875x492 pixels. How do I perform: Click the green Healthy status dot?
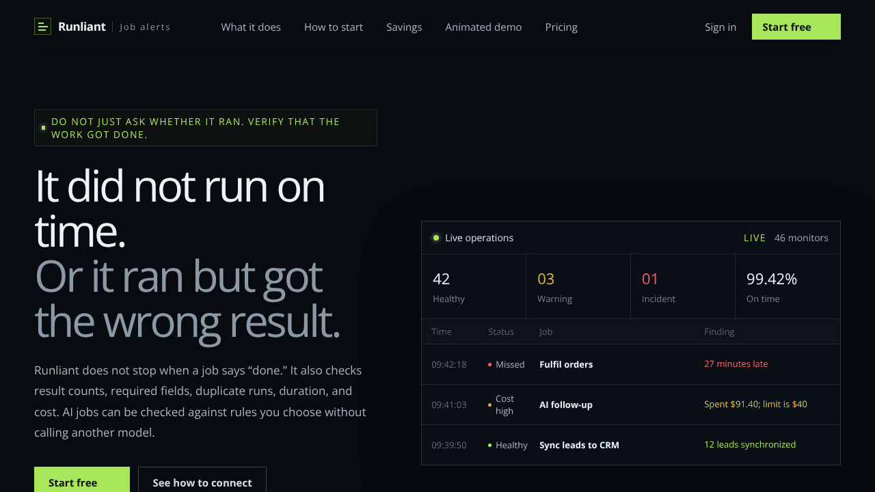click(x=489, y=446)
